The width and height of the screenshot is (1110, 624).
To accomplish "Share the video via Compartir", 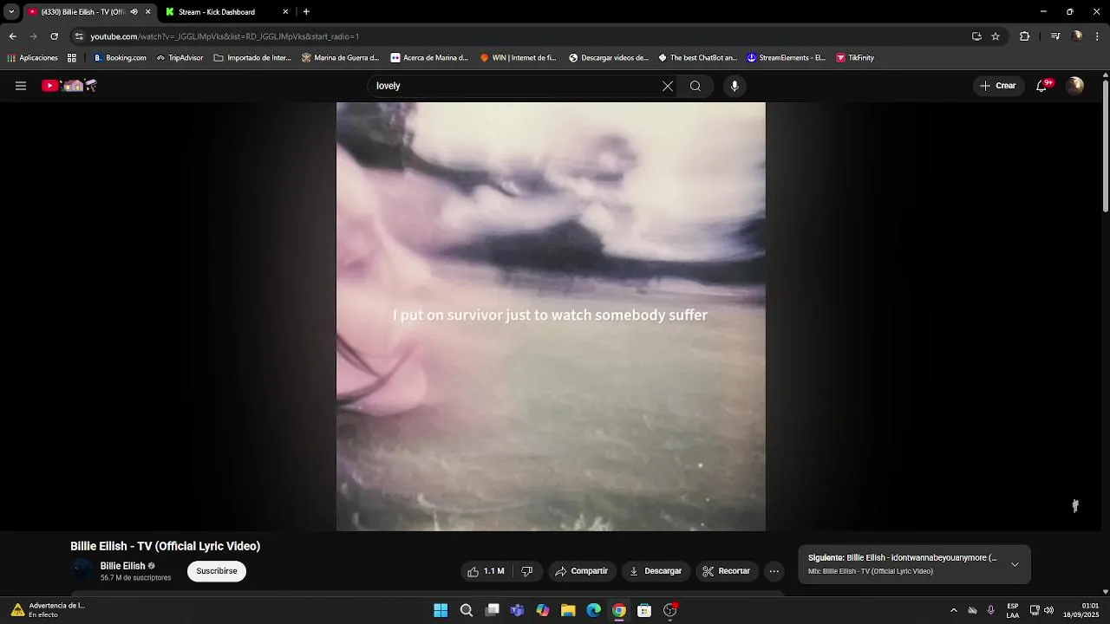I will 581,571.
